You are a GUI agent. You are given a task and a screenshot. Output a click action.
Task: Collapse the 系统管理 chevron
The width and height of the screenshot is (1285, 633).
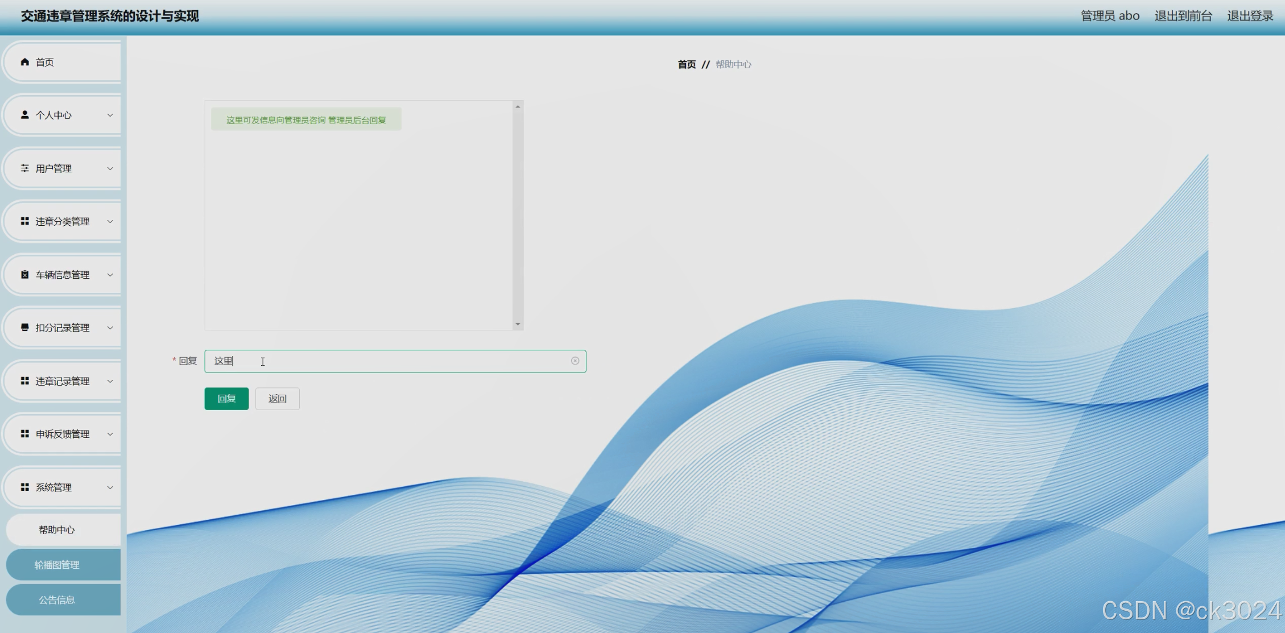click(x=110, y=487)
